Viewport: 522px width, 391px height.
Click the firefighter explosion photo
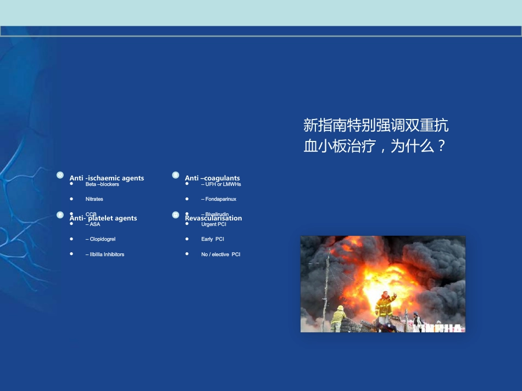coord(383,284)
